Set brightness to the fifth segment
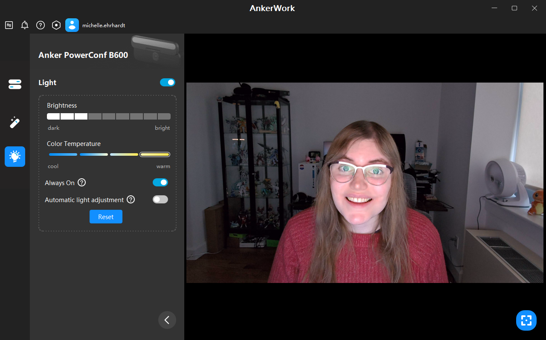Viewport: 546px width, 340px height. click(x=109, y=116)
